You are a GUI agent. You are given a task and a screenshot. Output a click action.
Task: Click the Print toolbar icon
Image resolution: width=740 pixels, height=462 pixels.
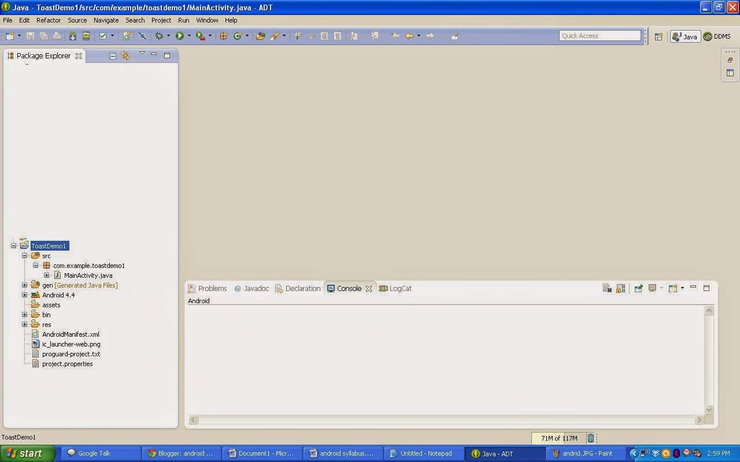tap(57, 36)
